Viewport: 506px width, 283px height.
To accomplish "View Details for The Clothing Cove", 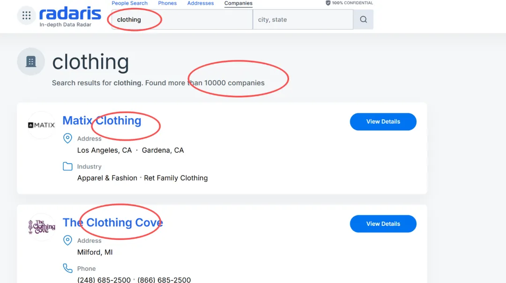I will [x=383, y=223].
